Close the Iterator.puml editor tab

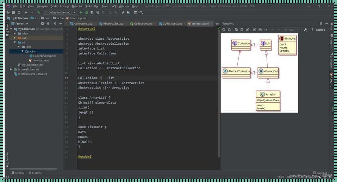(211, 24)
